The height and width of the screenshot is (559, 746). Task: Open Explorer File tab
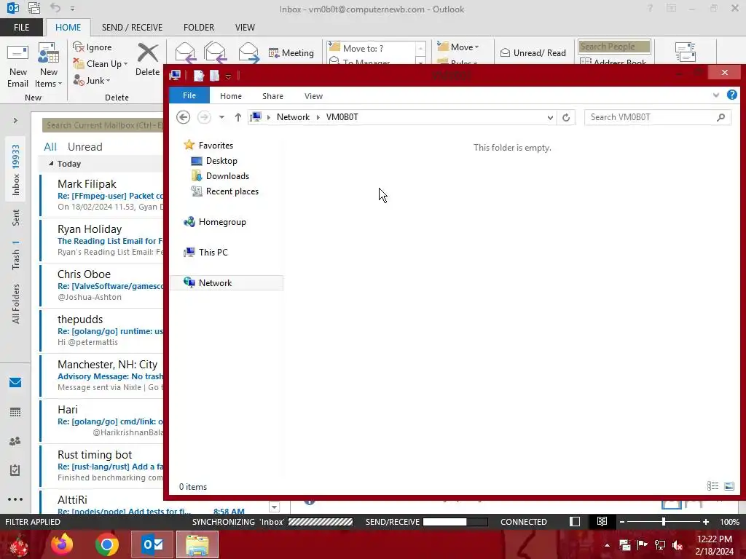coord(189,95)
